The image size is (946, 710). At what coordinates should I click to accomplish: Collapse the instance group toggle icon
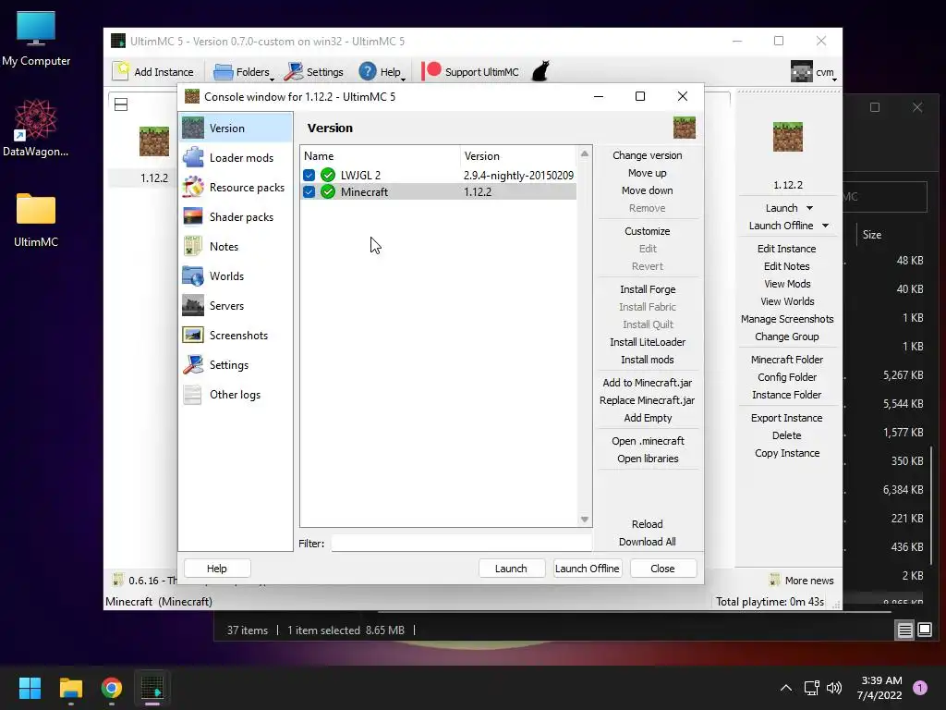(121, 104)
